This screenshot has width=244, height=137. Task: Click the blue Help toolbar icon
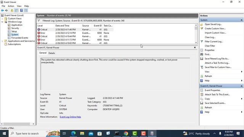[21, 10]
